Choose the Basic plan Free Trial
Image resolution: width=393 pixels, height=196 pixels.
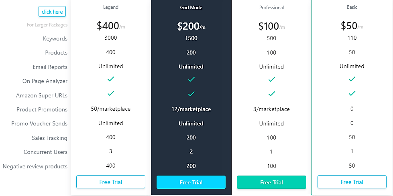click(352, 182)
